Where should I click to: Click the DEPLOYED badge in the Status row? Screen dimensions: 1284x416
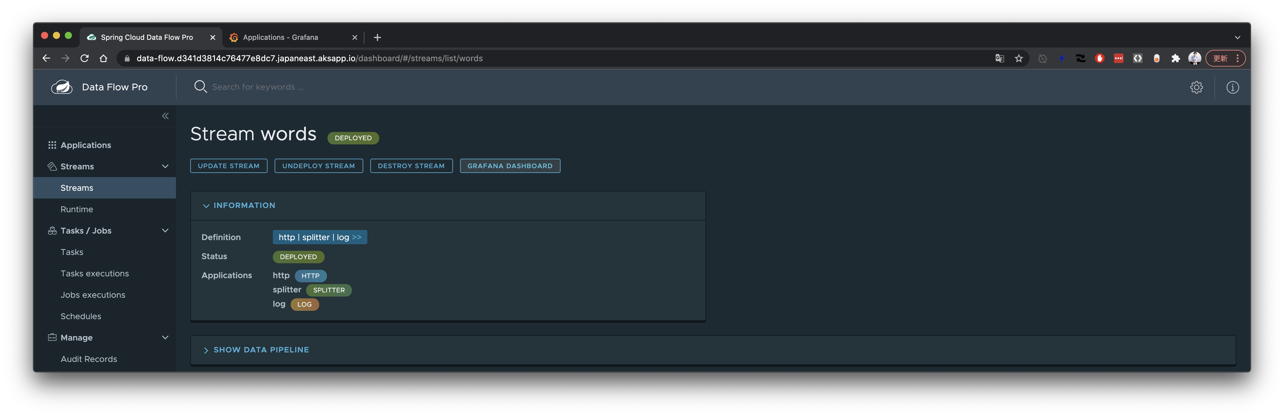[299, 256]
